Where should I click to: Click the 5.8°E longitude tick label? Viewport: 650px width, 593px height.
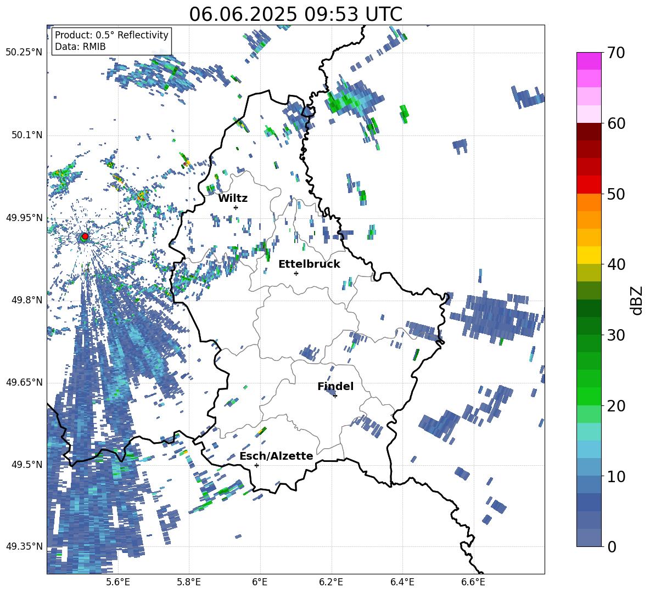[x=189, y=582]
